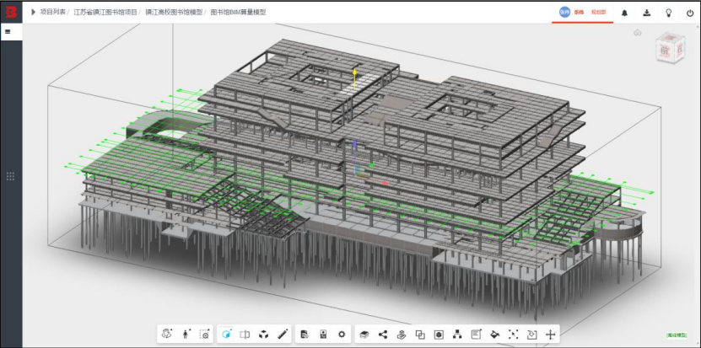Open 项目列表 breadcrumb link

click(x=53, y=12)
